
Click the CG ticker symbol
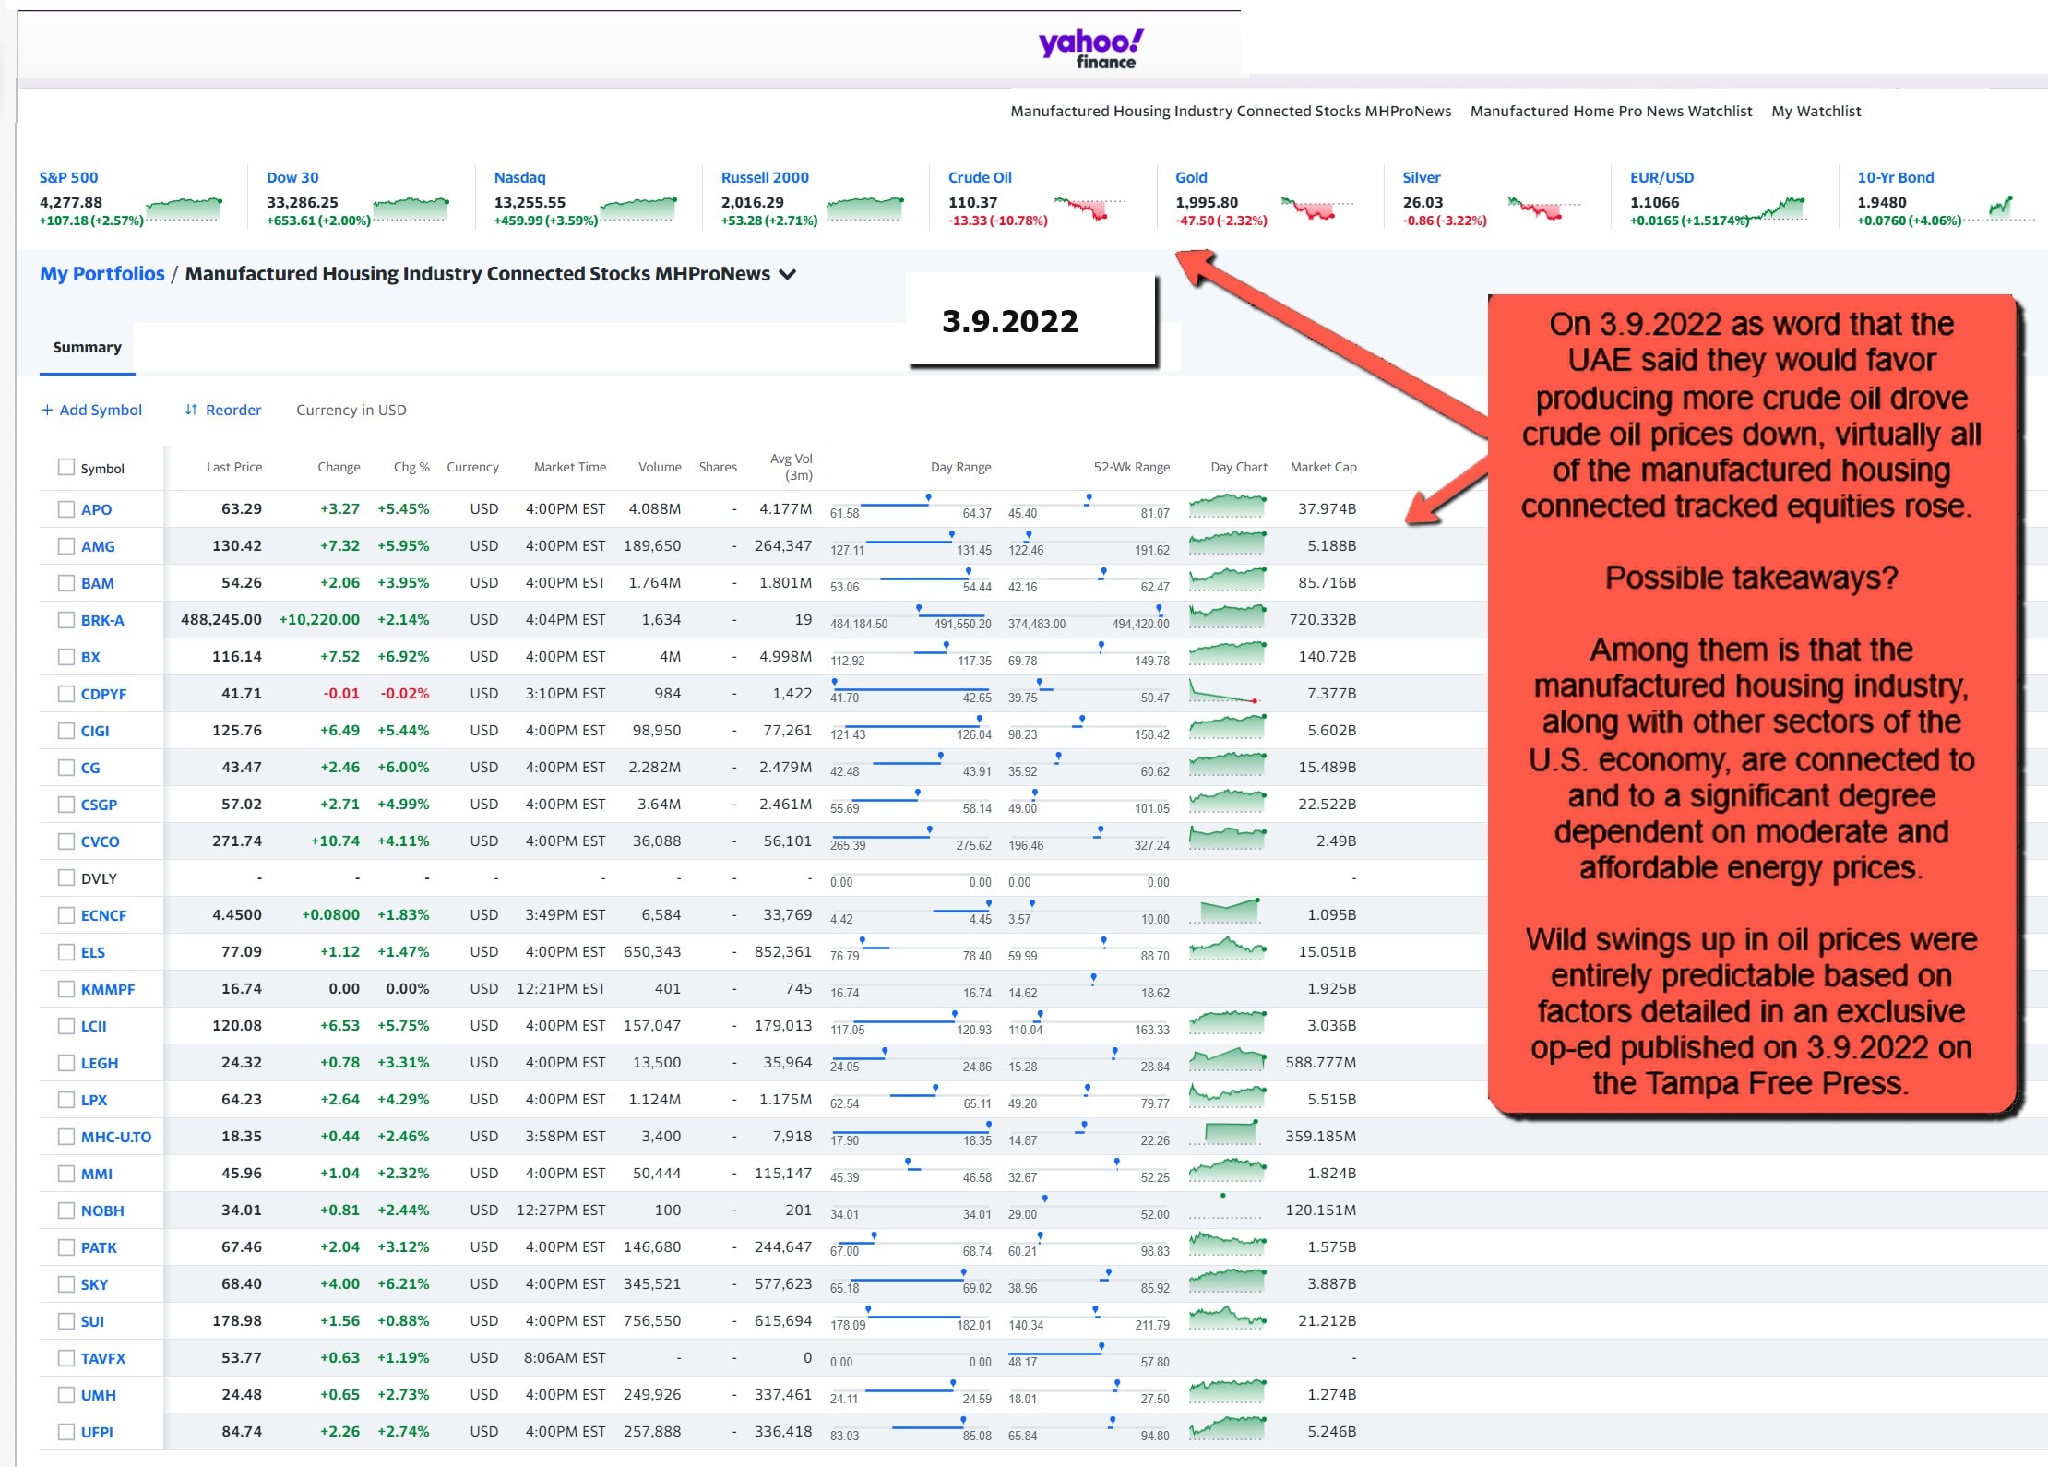click(89, 768)
